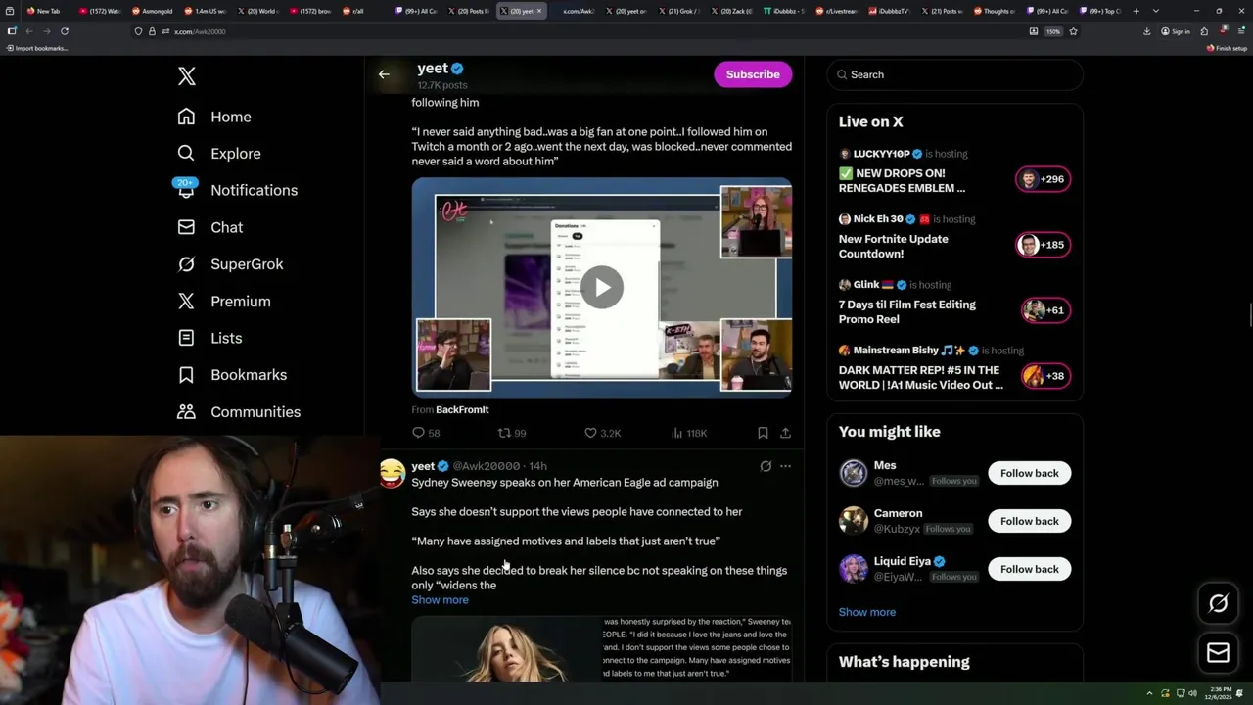Open the Sydney Sweeney article image

601,648
